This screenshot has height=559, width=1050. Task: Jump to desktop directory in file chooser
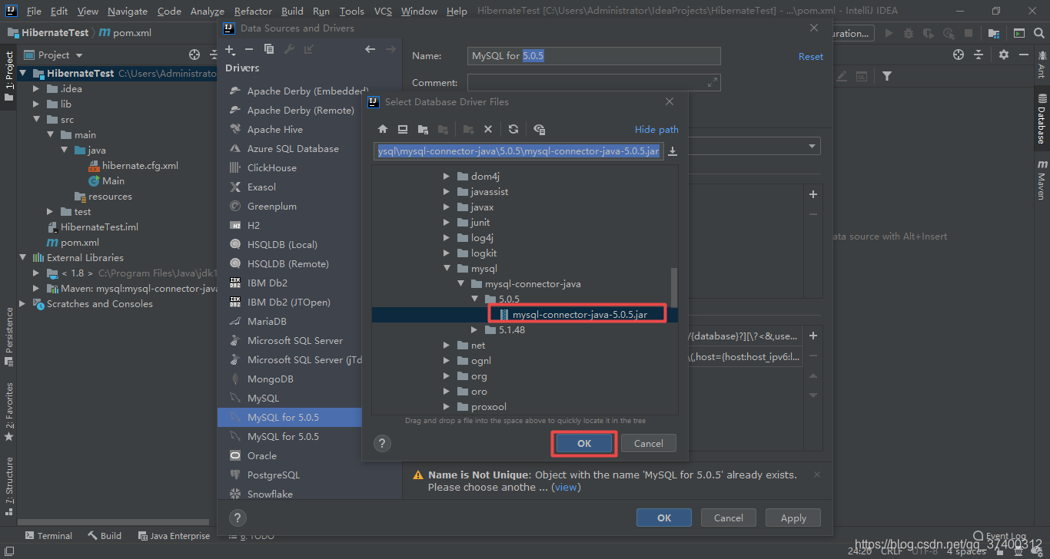click(x=403, y=129)
